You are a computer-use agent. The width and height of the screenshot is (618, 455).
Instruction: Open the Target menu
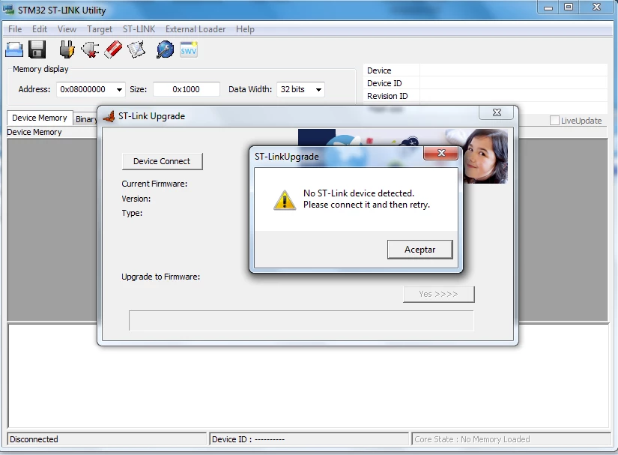100,29
